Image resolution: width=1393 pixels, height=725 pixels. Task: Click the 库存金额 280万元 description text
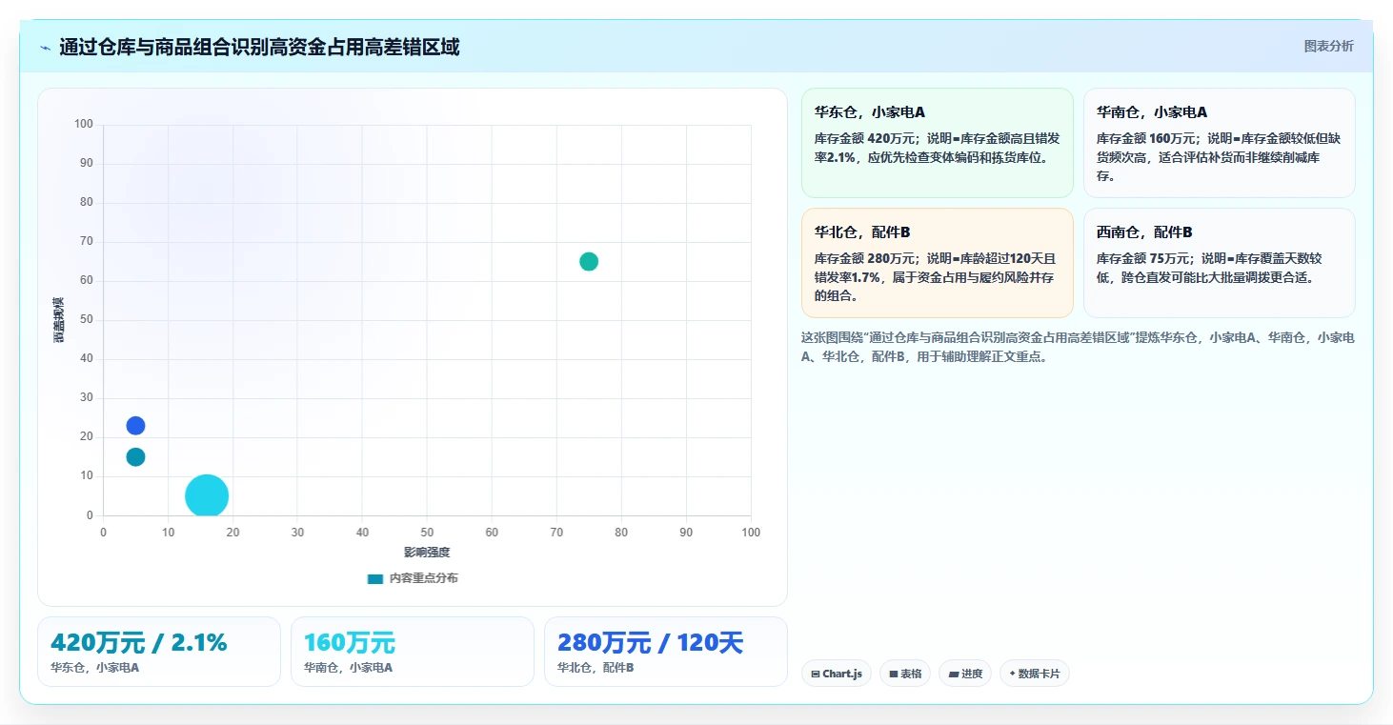(x=936, y=277)
